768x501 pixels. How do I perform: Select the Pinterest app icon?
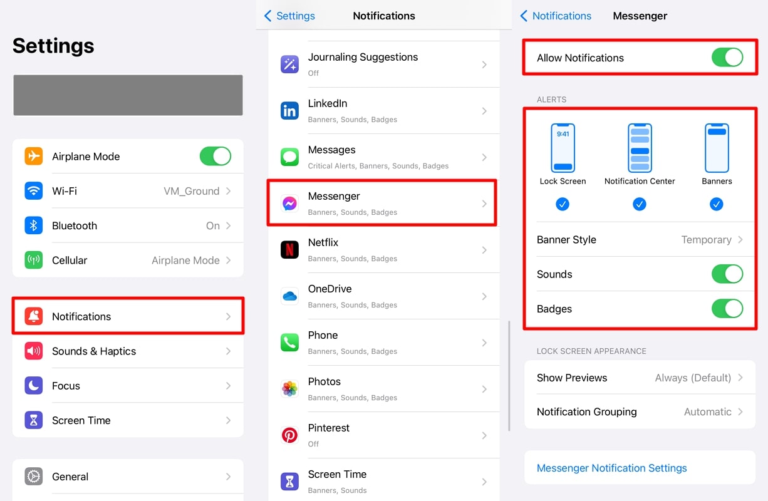point(289,435)
